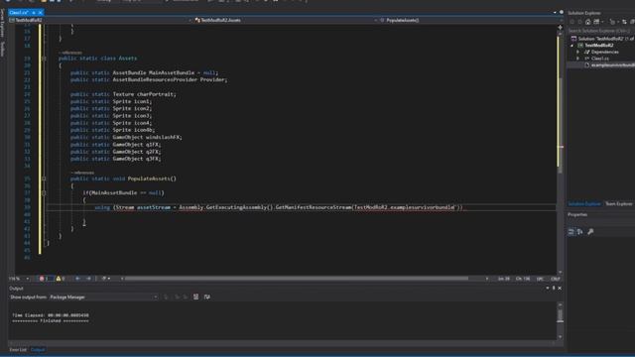Click the CRLF line ending indicator
635x357 pixels.
click(555, 279)
